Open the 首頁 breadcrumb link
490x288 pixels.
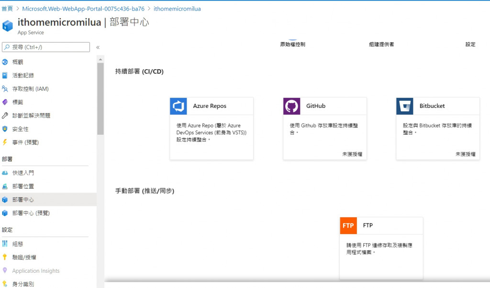coord(7,9)
